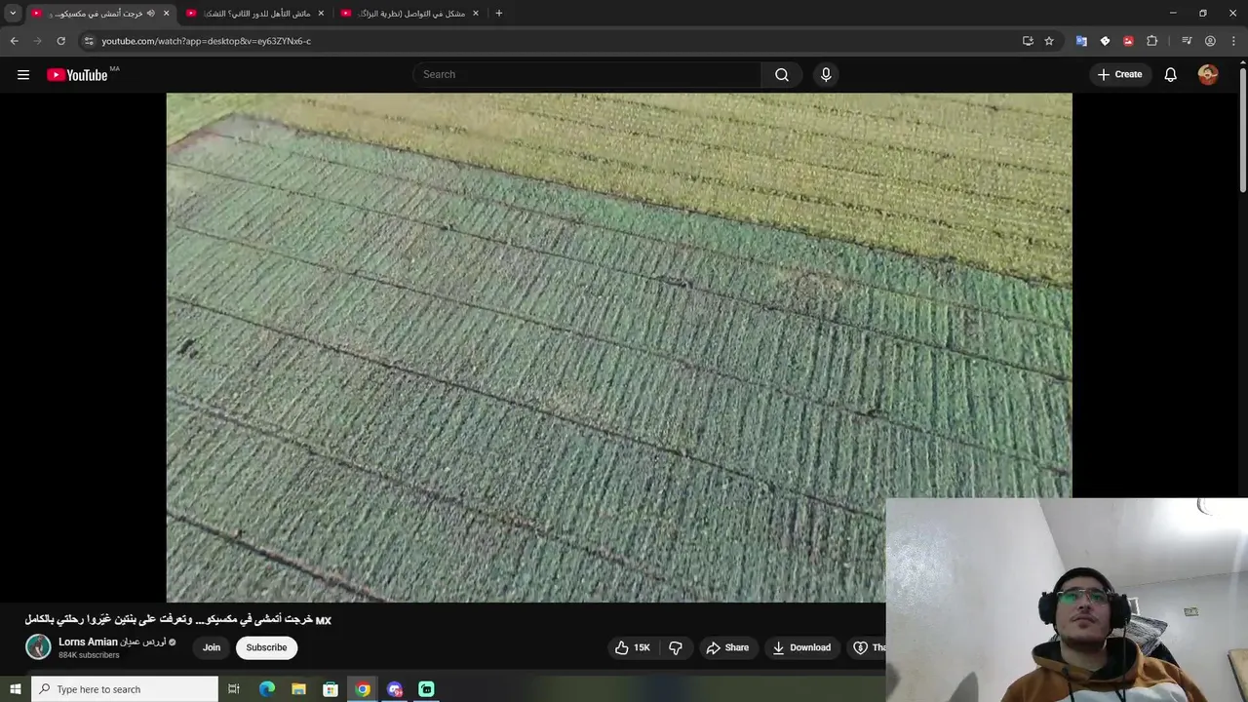Focus the YouTube search field
Viewport: 1248px width, 702px height.
[x=588, y=75]
